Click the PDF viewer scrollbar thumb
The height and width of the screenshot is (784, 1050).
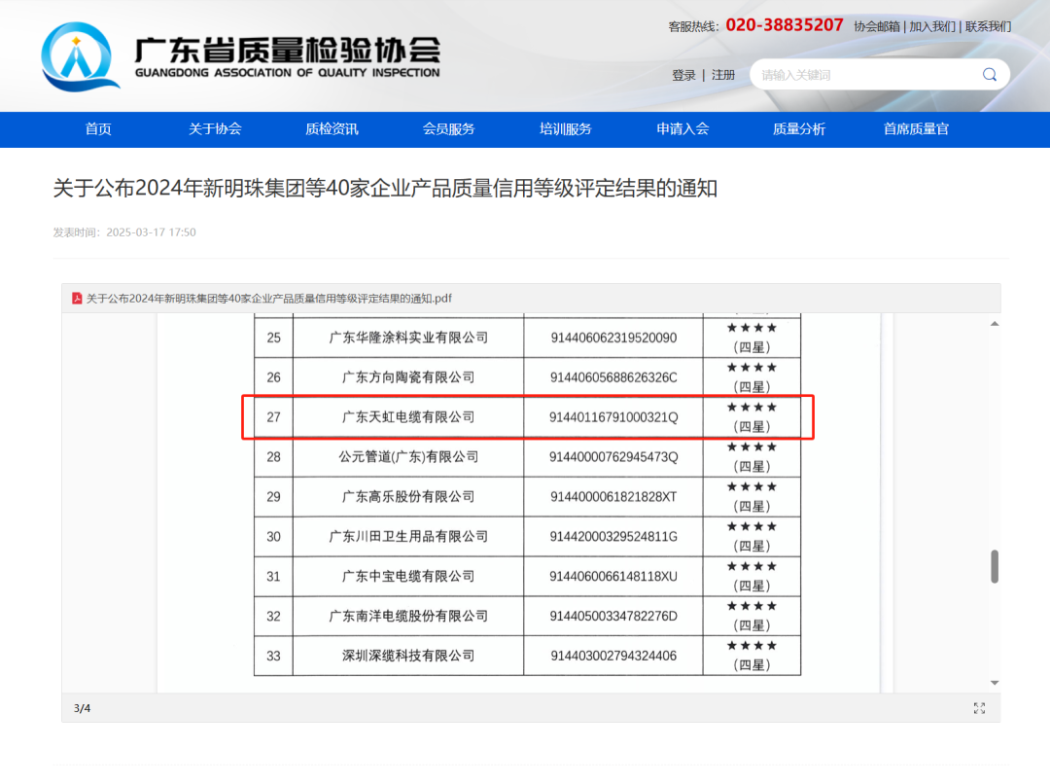point(995,567)
